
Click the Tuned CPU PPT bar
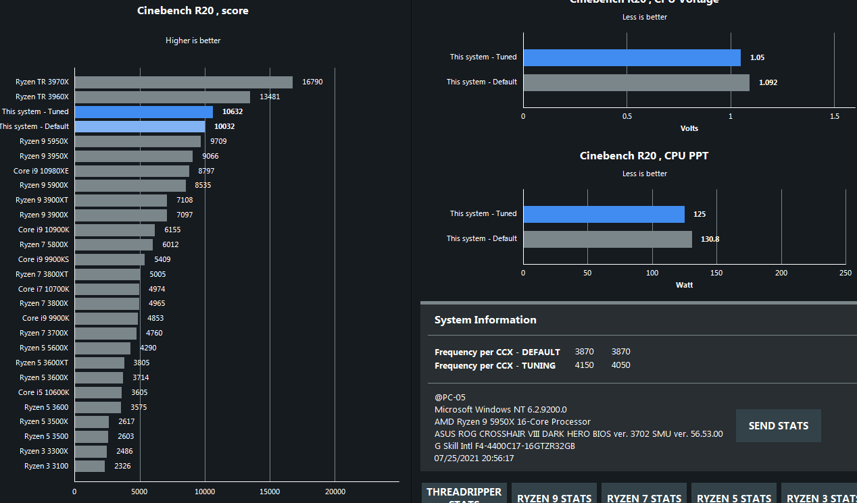tap(604, 214)
